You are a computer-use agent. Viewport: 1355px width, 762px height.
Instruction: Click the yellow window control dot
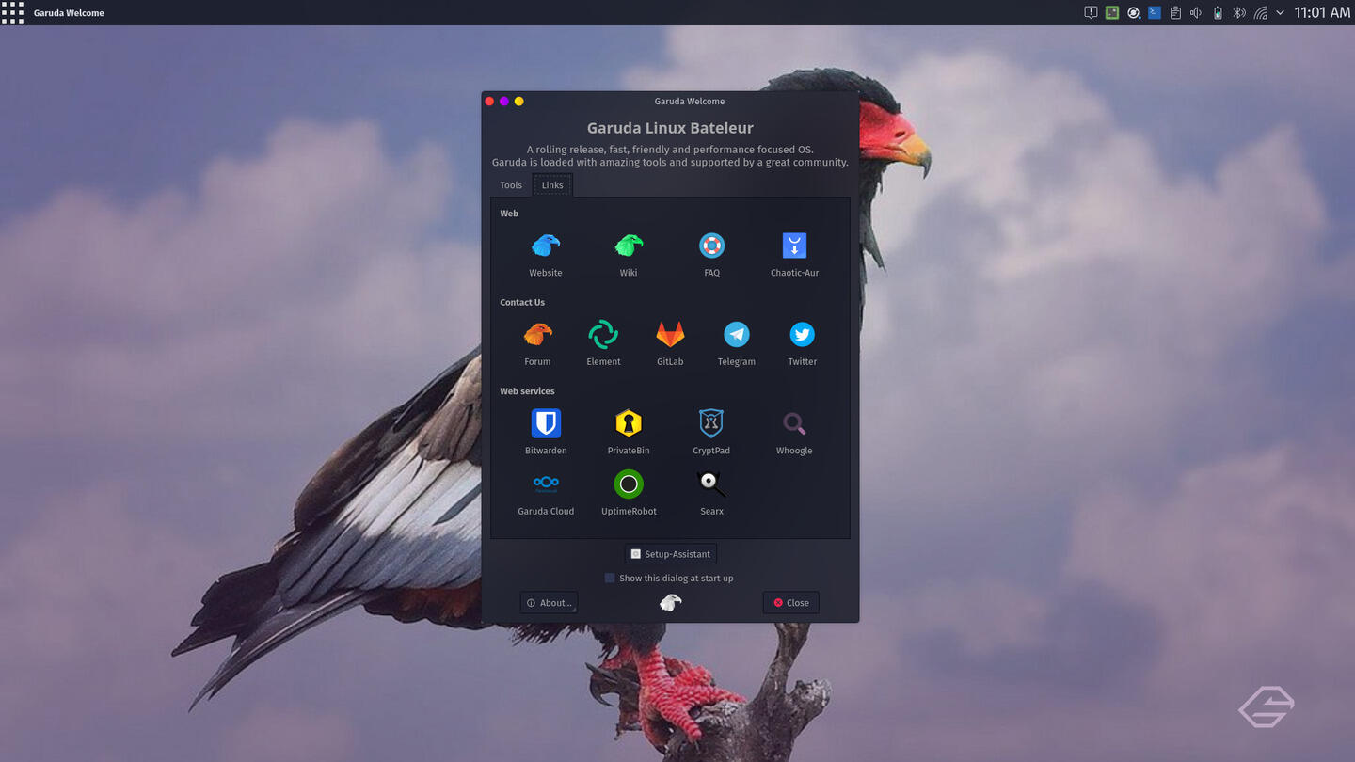point(518,102)
